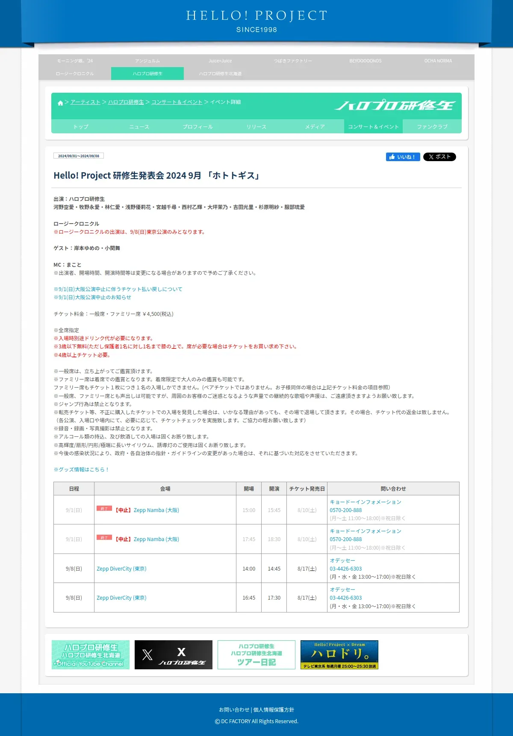This screenshot has height=736, width=513.
Task: Go to the ニュース sub-menu
Action: [x=139, y=127]
